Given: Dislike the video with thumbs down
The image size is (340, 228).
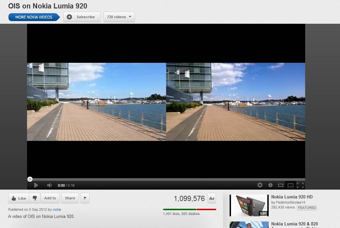Looking at the screenshot, I should click(35, 198).
